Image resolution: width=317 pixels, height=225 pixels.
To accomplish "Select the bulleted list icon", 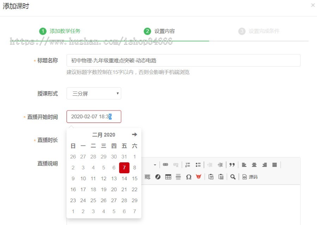I will [198, 165].
